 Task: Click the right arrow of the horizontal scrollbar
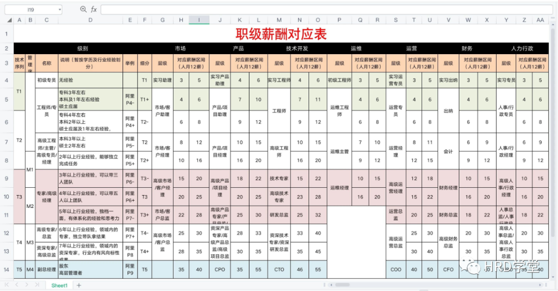click(540, 285)
